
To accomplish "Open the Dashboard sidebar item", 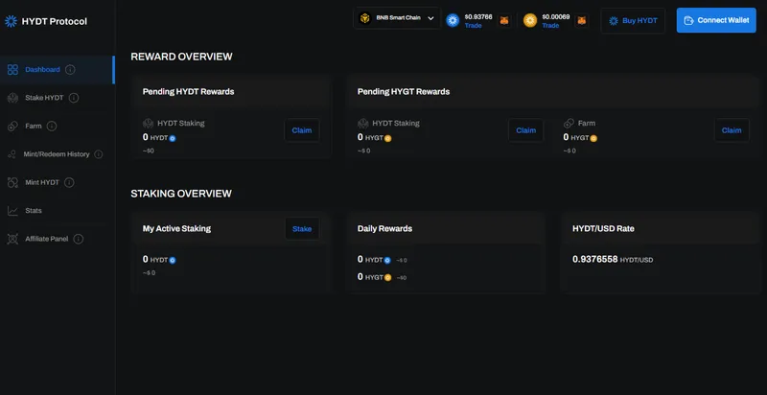I will [x=57, y=69].
